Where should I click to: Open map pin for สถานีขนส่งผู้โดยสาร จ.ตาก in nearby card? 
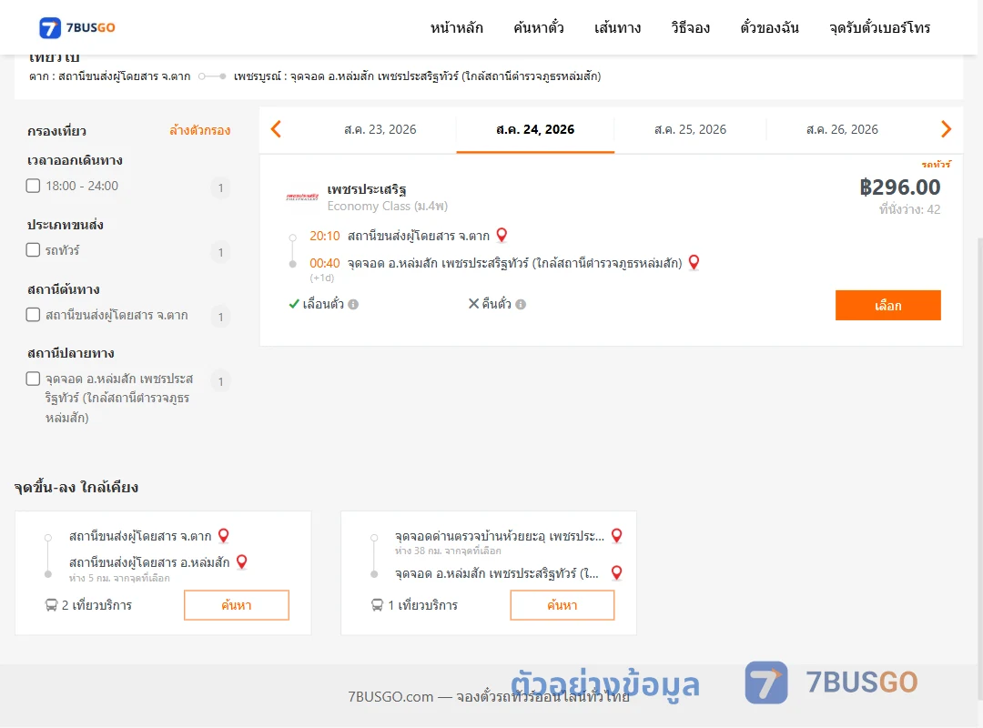(223, 535)
